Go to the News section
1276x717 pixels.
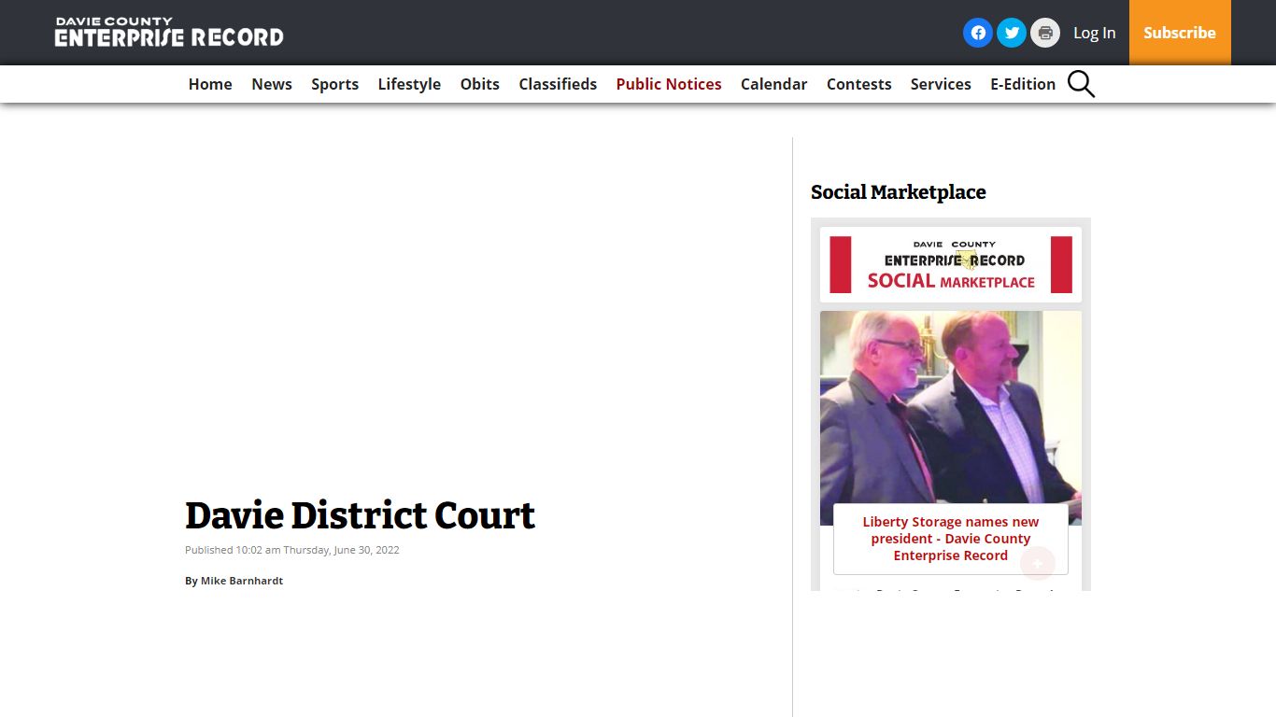pos(272,84)
